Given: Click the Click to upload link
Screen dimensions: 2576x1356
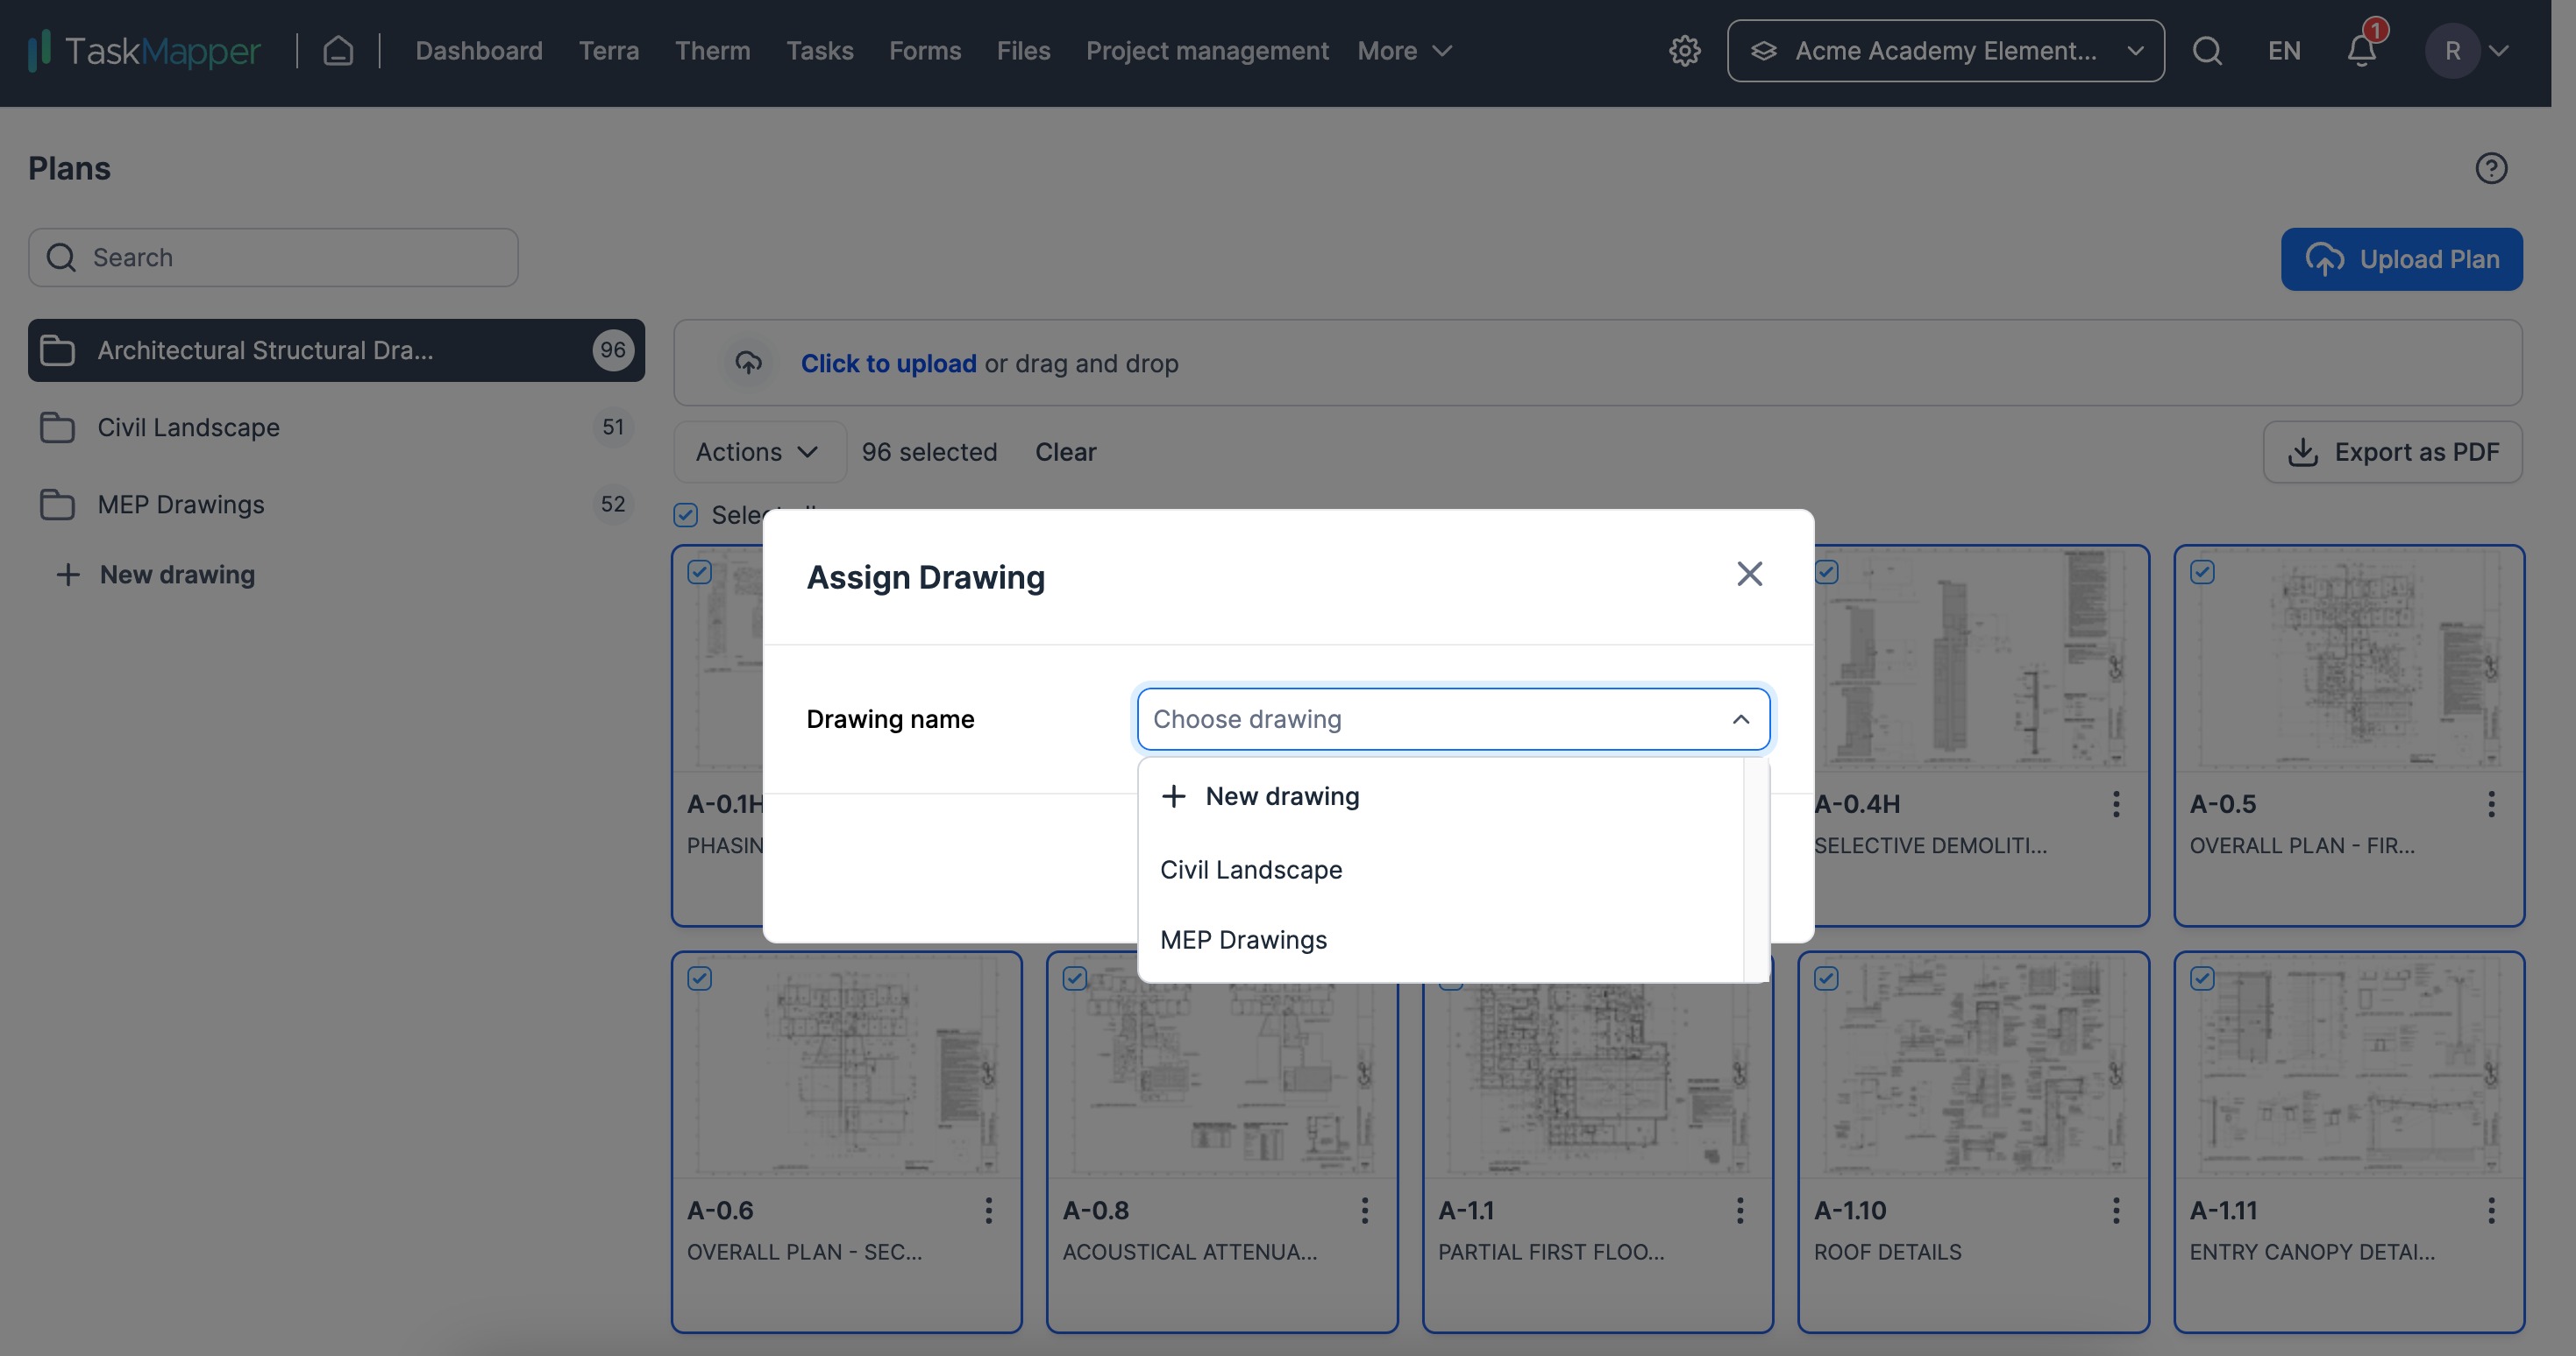Looking at the screenshot, I should [888, 363].
